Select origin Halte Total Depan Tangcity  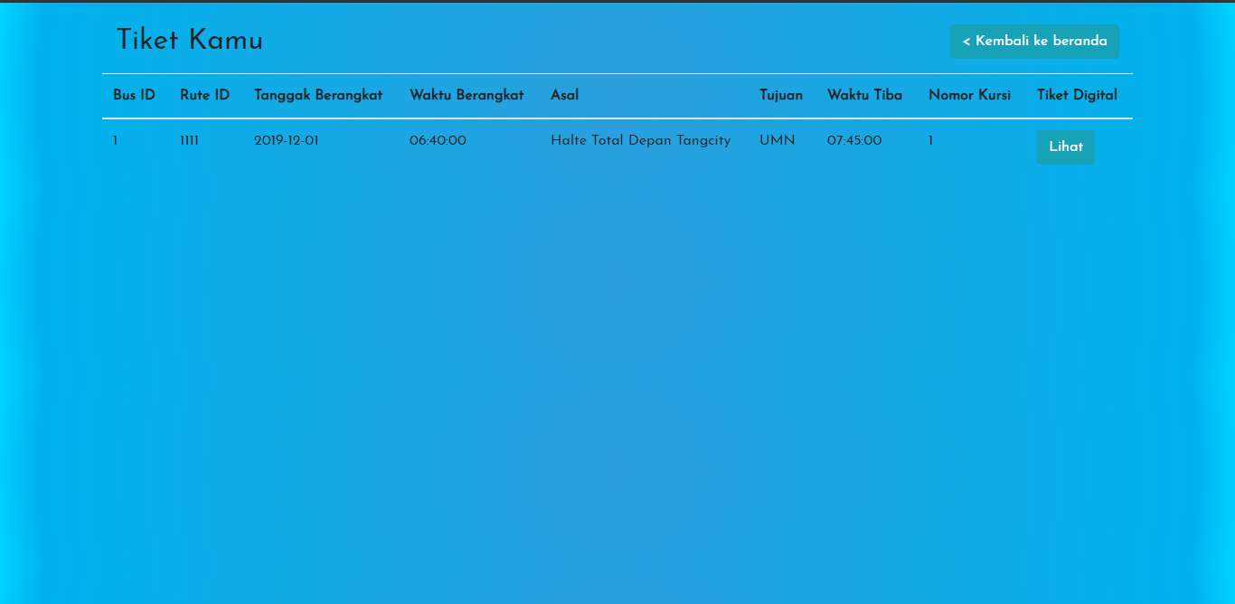640,141
